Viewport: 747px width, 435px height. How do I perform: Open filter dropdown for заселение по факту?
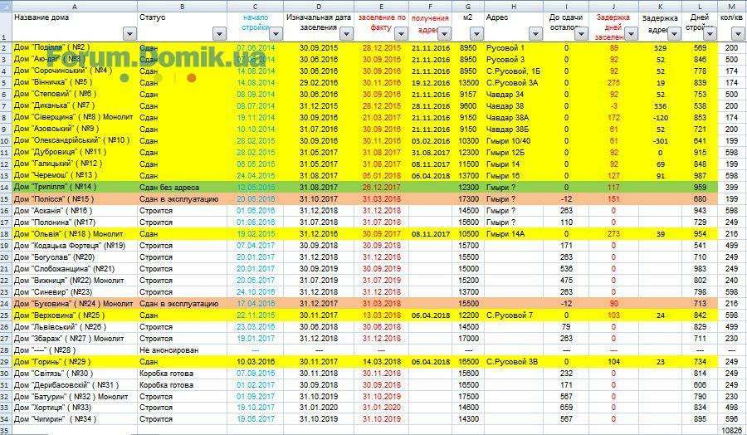click(x=401, y=34)
